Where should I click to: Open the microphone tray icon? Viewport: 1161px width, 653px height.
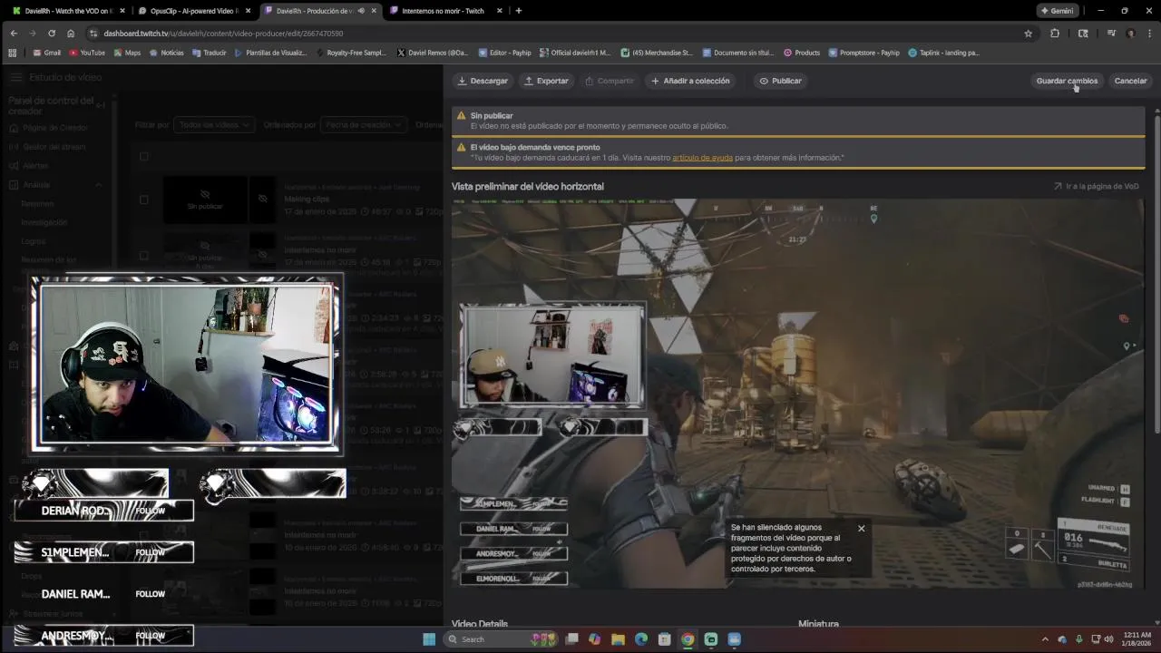coord(1078,639)
